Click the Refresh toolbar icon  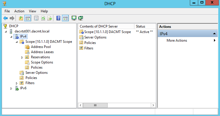pos(43,18)
